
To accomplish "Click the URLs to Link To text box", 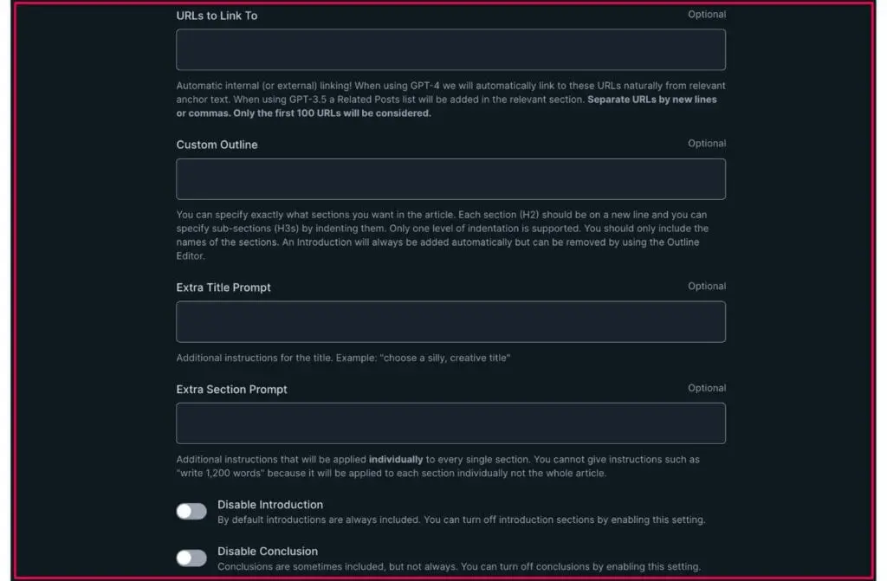I will pos(450,49).
